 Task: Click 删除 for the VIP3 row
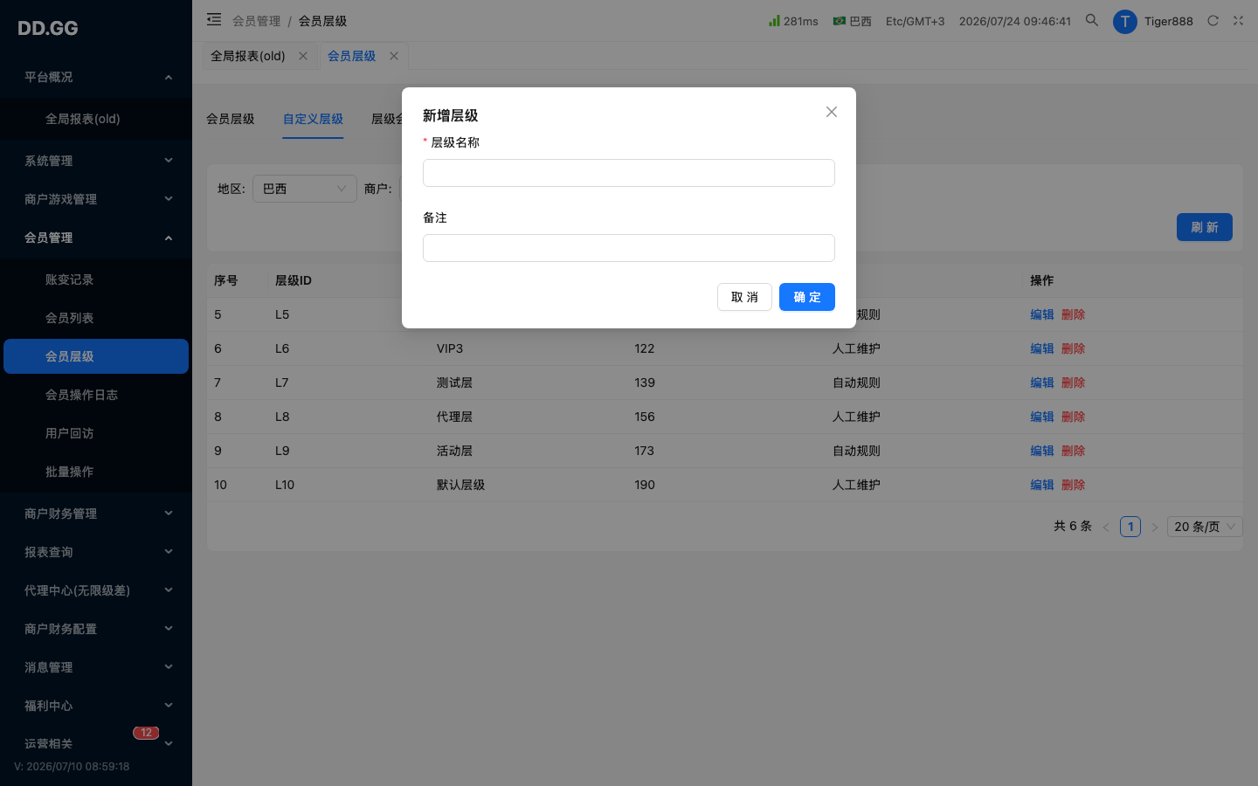point(1073,348)
